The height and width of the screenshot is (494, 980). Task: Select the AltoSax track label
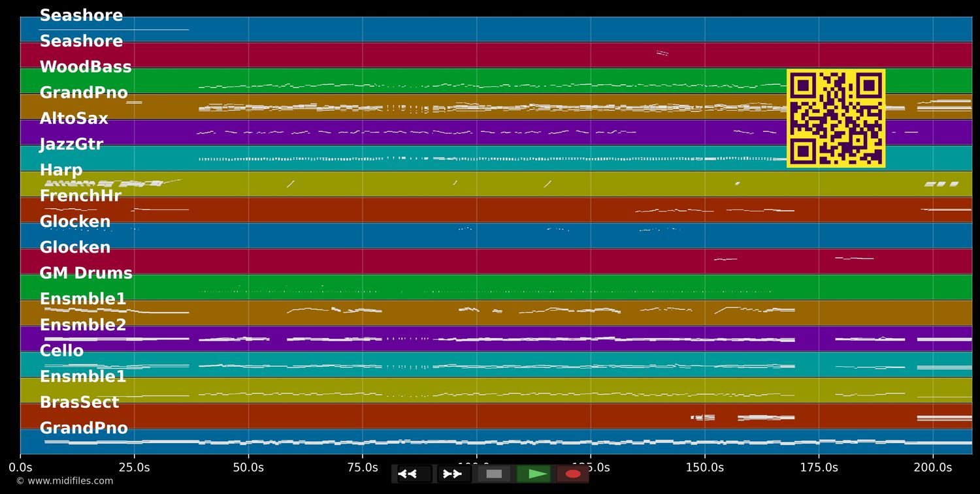click(74, 119)
